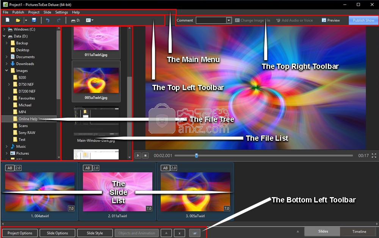Open the Help menu

tap(76, 12)
